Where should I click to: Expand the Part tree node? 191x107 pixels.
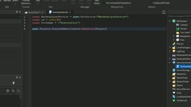click(173, 40)
